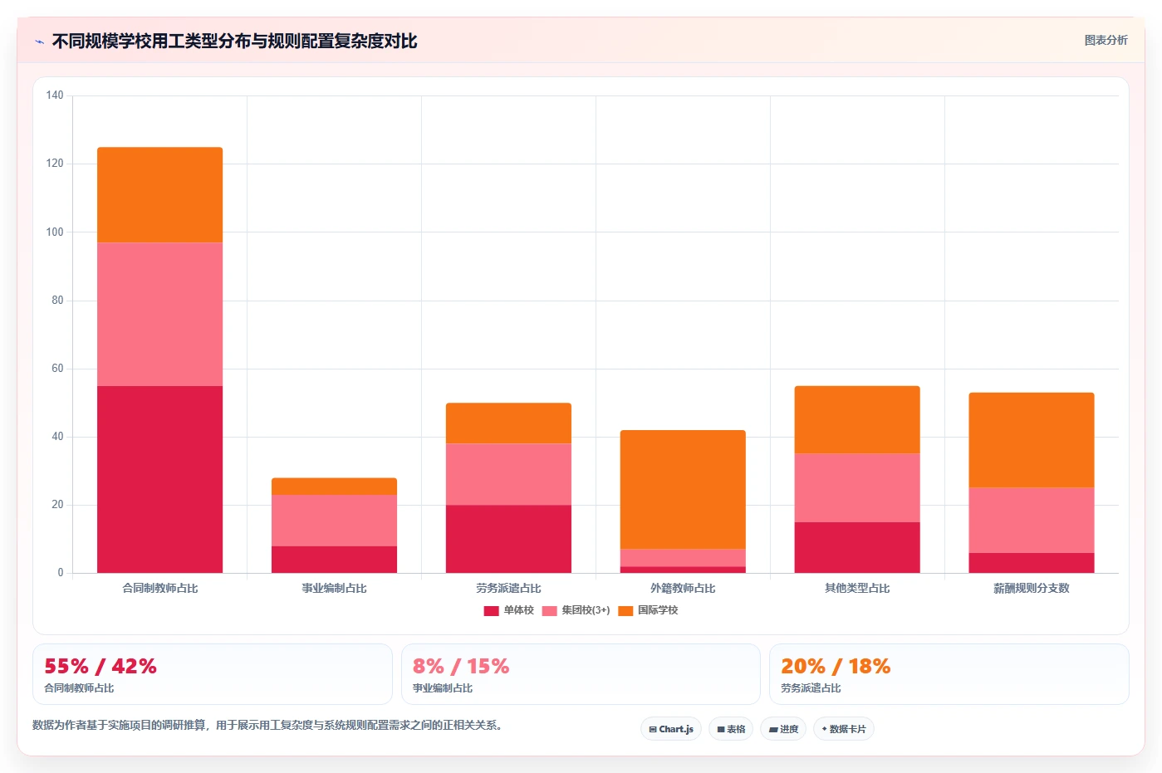The height and width of the screenshot is (773, 1162).
Task: Click the 薪酬规则分支数 x-axis label
Action: tap(1032, 588)
